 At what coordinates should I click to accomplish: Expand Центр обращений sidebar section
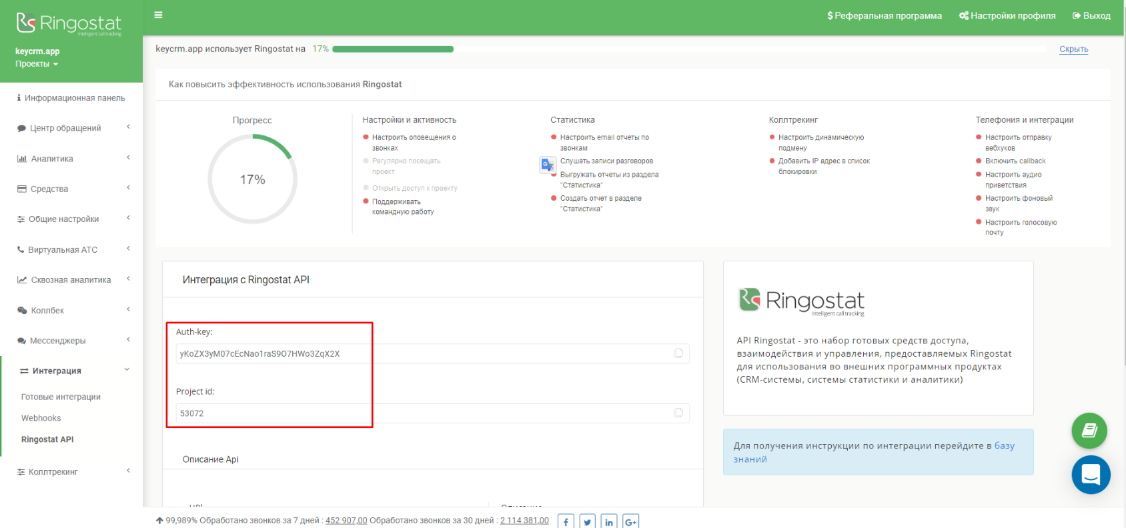71,128
